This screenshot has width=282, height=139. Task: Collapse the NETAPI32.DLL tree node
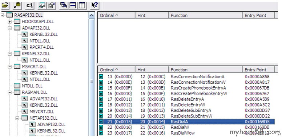pyautogui.click(x=17, y=118)
